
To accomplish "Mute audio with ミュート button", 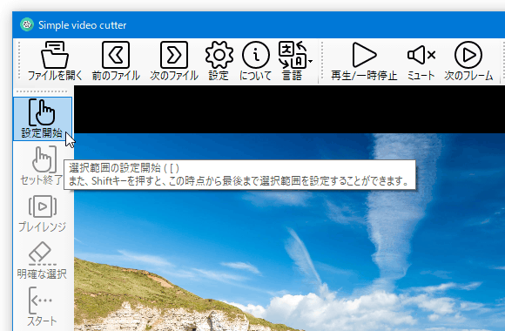I will (x=421, y=61).
